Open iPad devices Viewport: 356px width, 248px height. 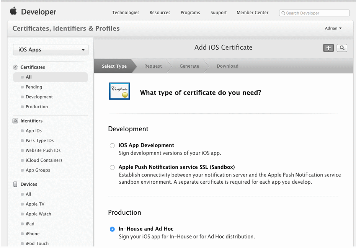pyautogui.click(x=30, y=224)
